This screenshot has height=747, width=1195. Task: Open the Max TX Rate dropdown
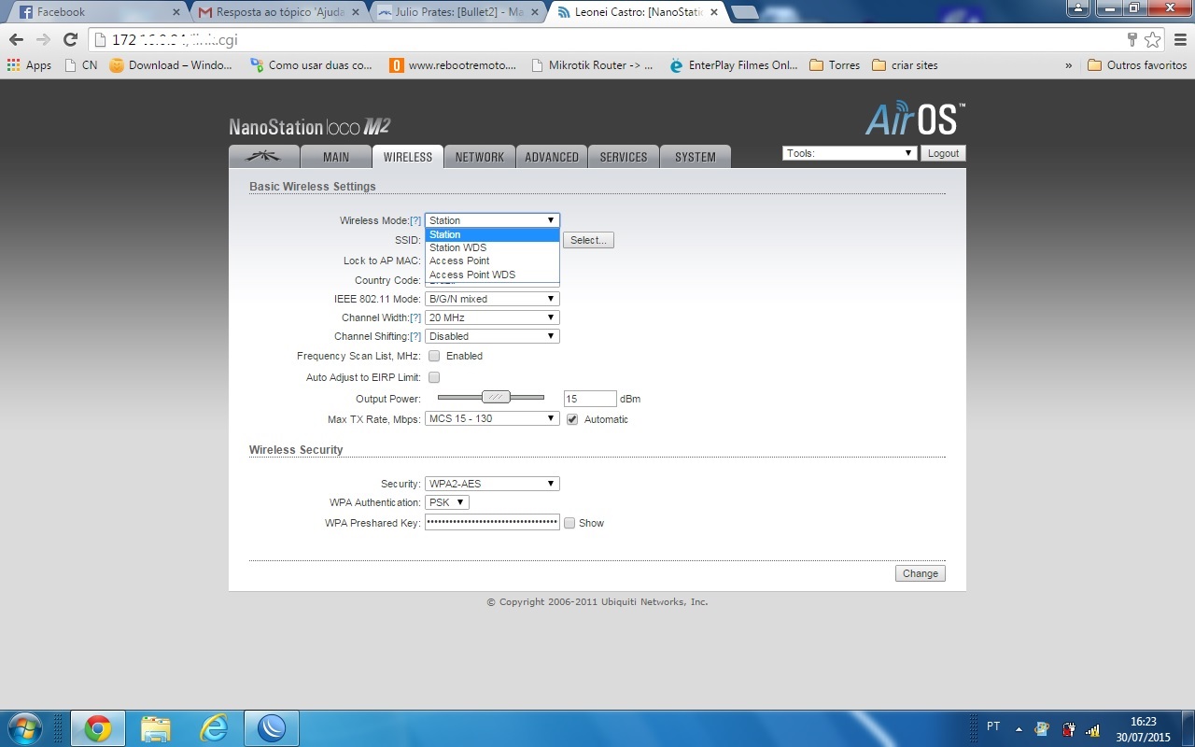click(492, 418)
